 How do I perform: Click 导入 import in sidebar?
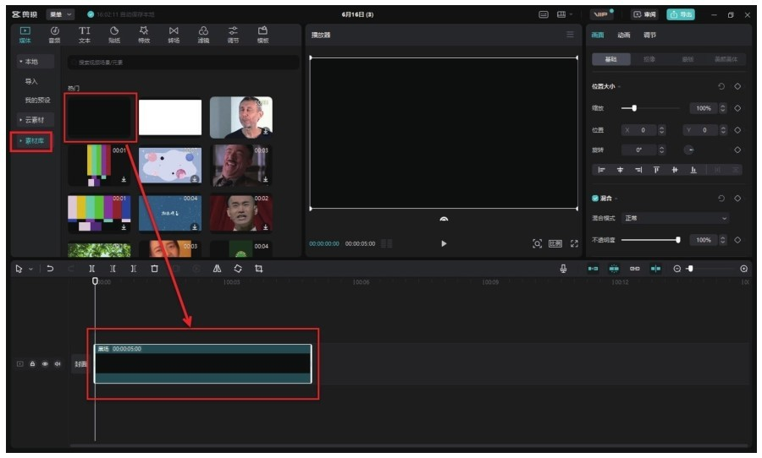tap(31, 81)
